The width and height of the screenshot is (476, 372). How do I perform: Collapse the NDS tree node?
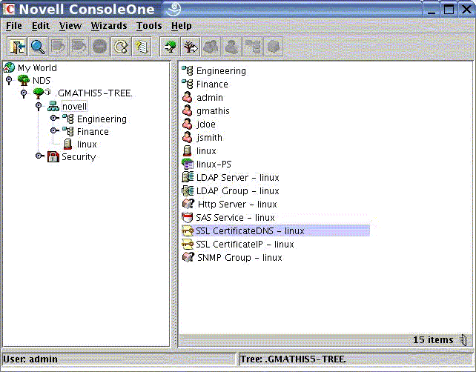(9, 81)
